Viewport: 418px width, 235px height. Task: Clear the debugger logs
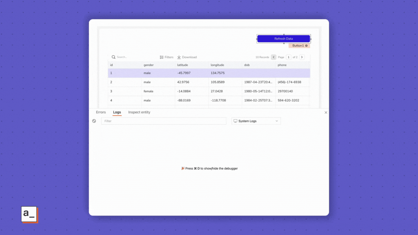(x=94, y=121)
